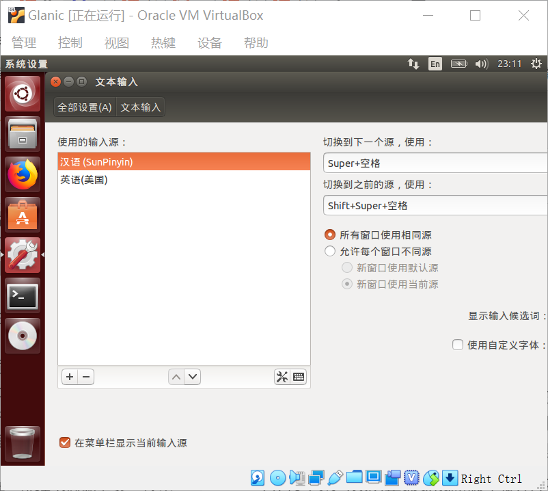
Task: Select 允许每个窗口不同源 radio option
Action: 330,251
